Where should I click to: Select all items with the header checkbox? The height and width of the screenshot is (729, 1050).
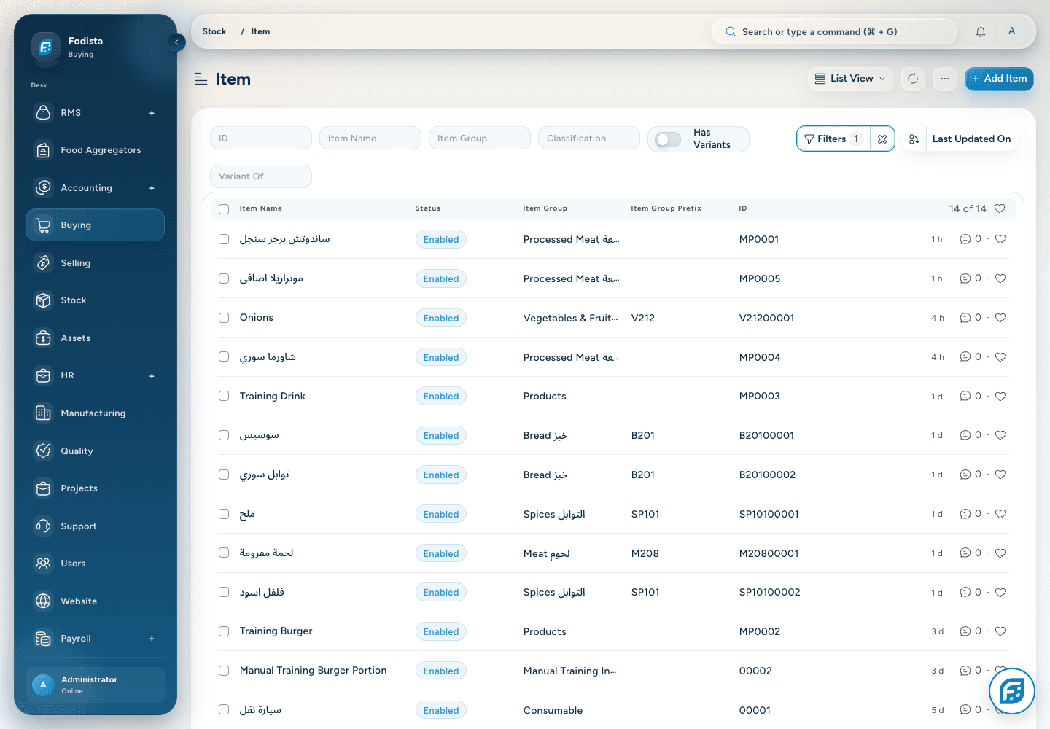click(x=224, y=208)
